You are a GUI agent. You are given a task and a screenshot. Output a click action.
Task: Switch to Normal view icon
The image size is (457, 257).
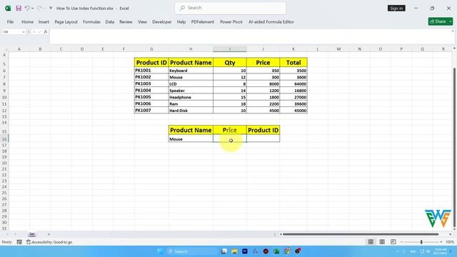(371, 242)
